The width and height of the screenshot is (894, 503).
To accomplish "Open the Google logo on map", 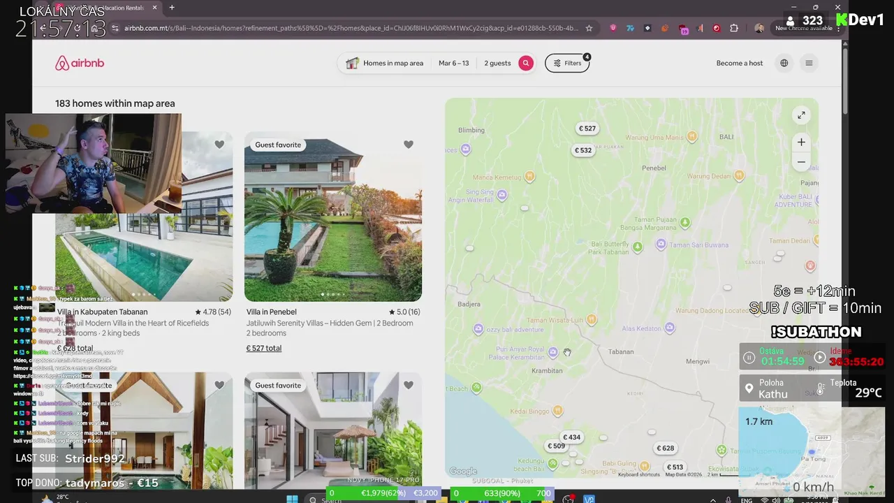I will 463,472.
